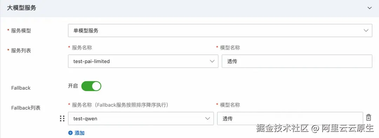The width and height of the screenshot is (379, 138).
Task: Focus the 模型名称 input in Fallback列表 row
Action: point(290,118)
